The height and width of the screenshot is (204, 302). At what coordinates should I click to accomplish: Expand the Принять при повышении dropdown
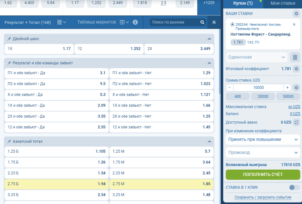coord(263,139)
